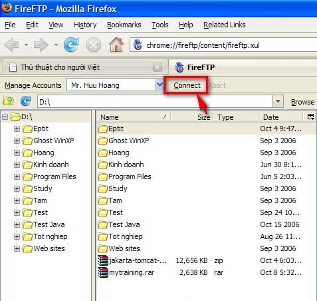The height and width of the screenshot is (301, 317).
Task: Collapse the D:\ root tree node
Action: click(x=5, y=117)
